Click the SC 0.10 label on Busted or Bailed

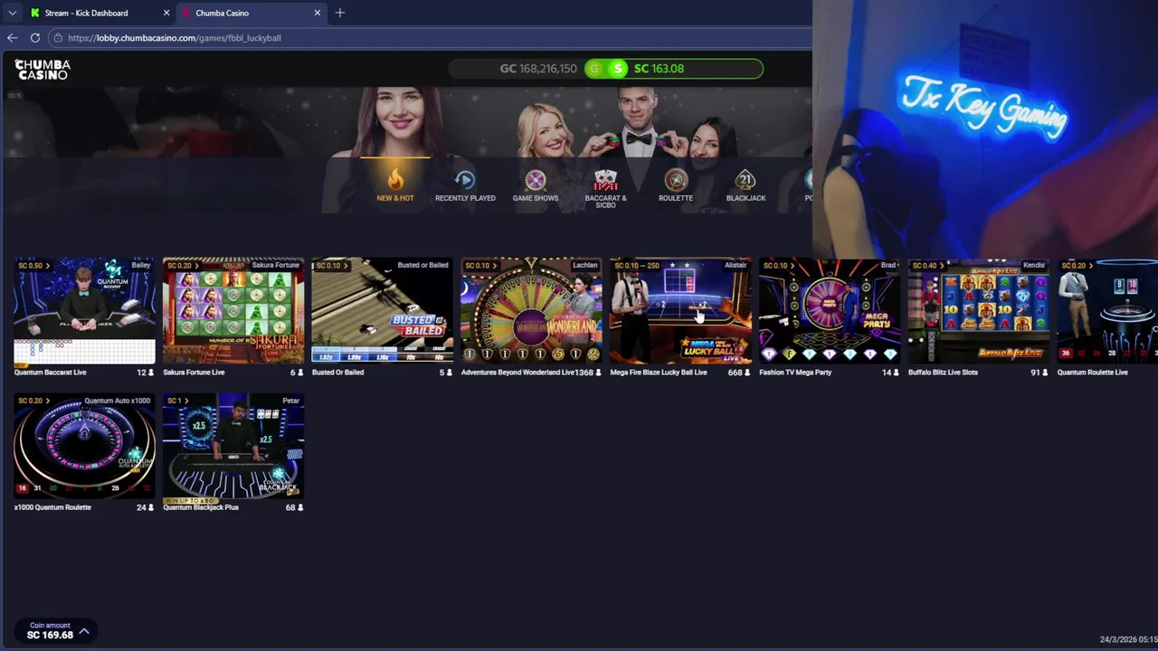click(x=330, y=266)
